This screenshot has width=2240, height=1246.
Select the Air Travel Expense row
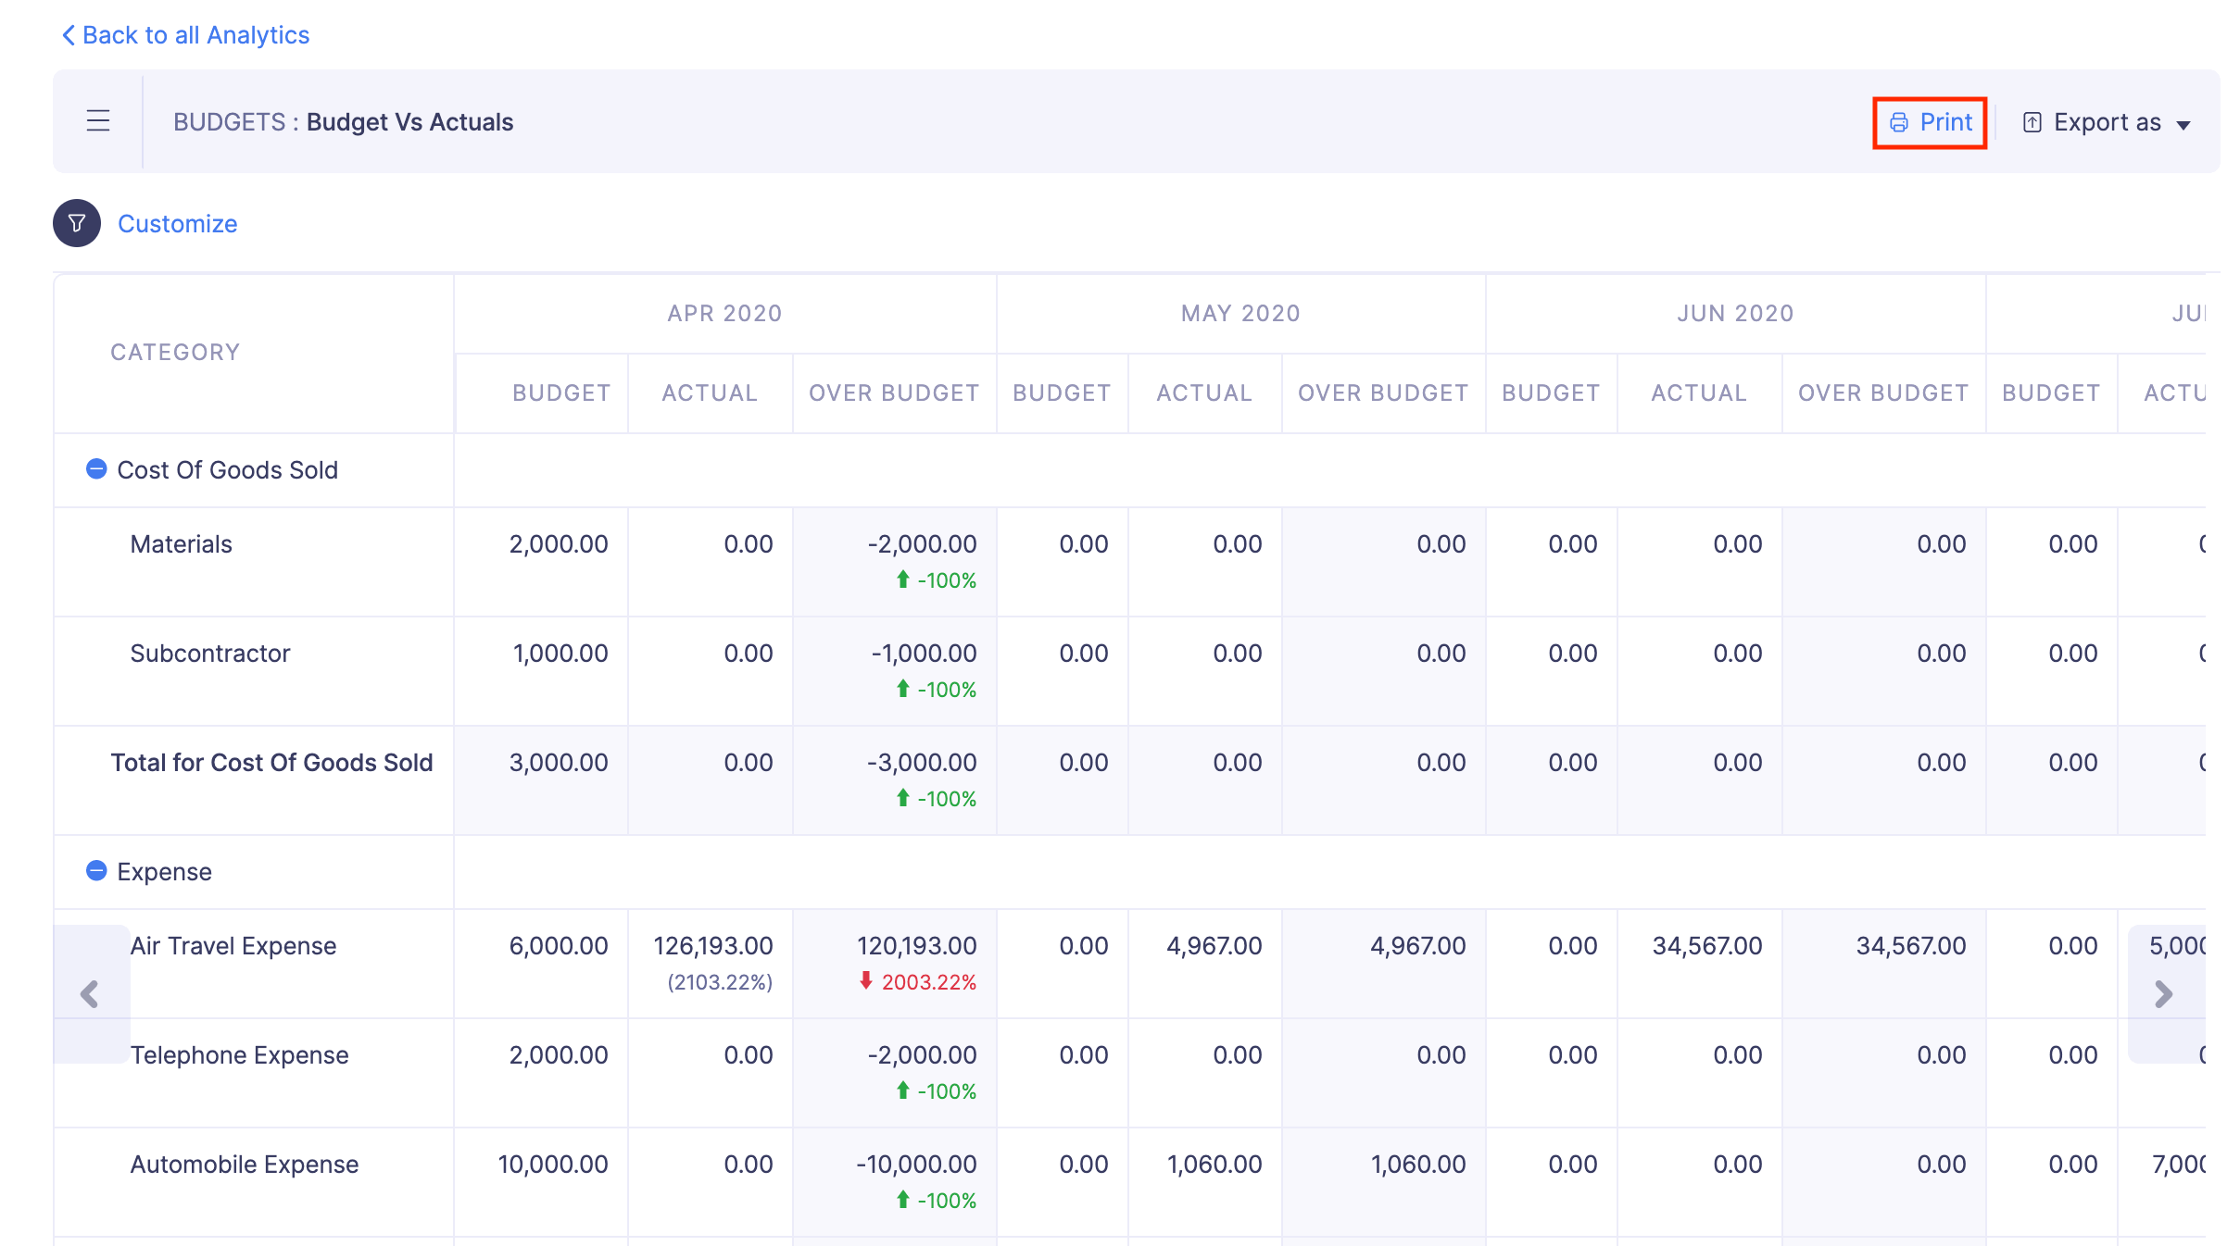click(x=233, y=946)
